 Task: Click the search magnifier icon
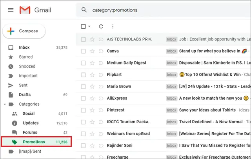tap(84, 10)
